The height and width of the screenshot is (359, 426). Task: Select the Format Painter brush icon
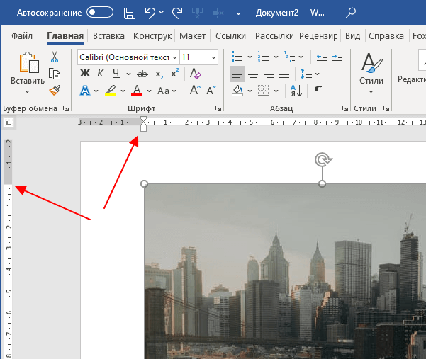tap(55, 90)
